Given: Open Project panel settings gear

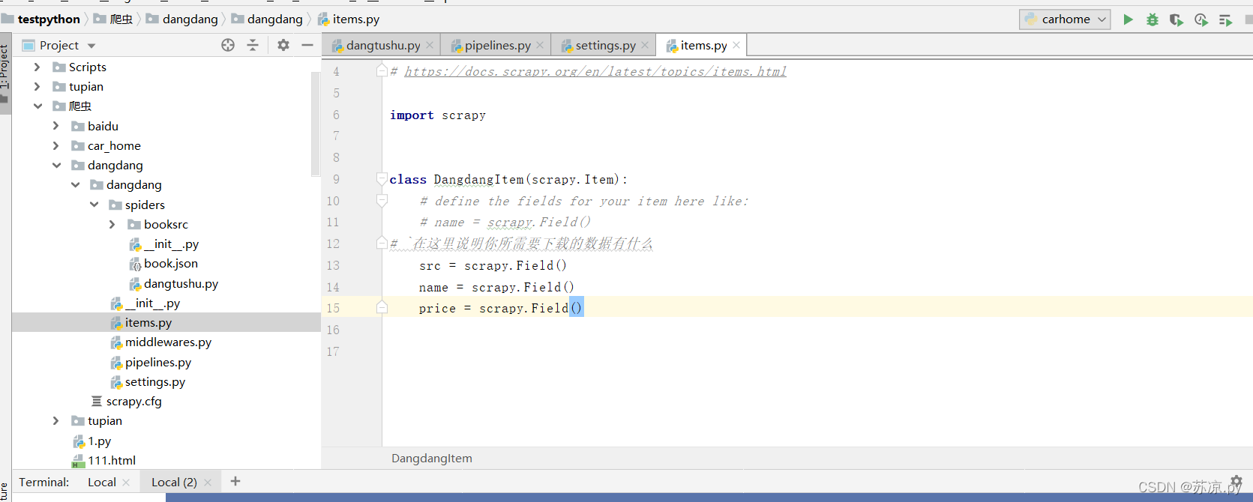Looking at the screenshot, I should point(283,45).
